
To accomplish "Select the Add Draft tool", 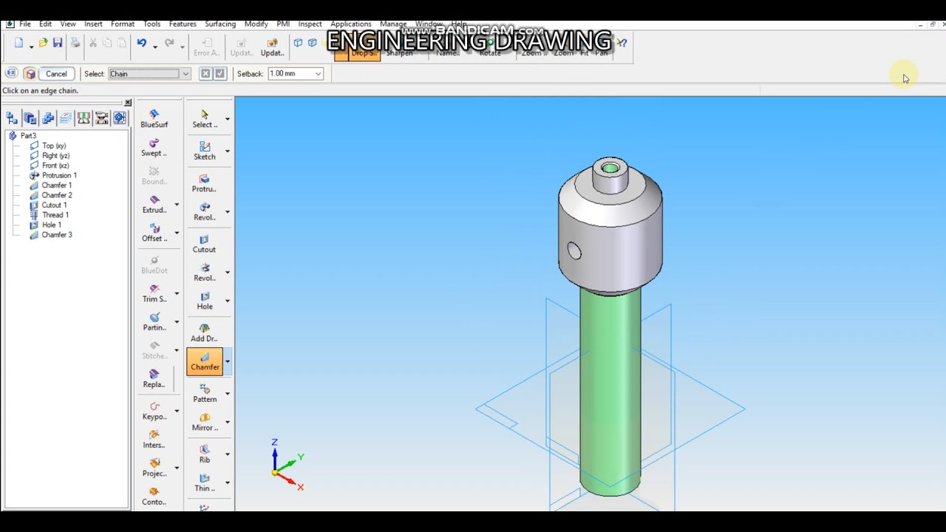I will click(205, 332).
